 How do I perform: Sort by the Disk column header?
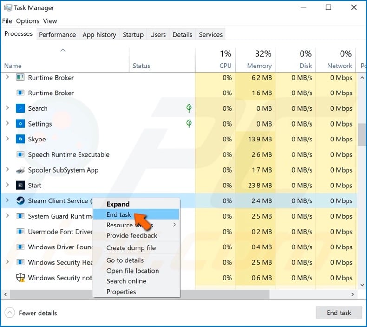pos(295,60)
